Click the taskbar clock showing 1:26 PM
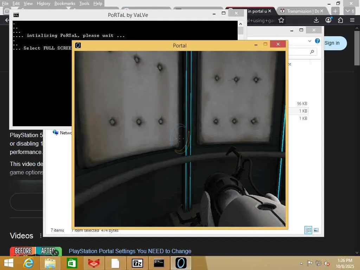The height and width of the screenshot is (270, 360). pyautogui.click(x=345, y=263)
